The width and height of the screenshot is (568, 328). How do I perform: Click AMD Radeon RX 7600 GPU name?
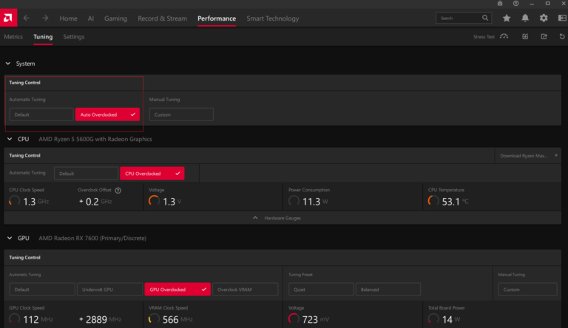pos(92,238)
